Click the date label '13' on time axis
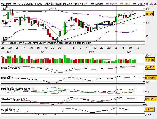Screen dimensions: 157x119 pyautogui.click(x=137, y=48)
